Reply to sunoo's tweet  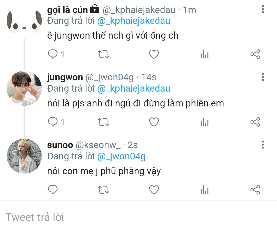[53, 190]
